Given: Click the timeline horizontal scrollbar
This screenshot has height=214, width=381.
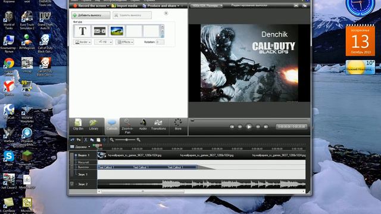Looking at the screenshot, I should pos(143,191).
